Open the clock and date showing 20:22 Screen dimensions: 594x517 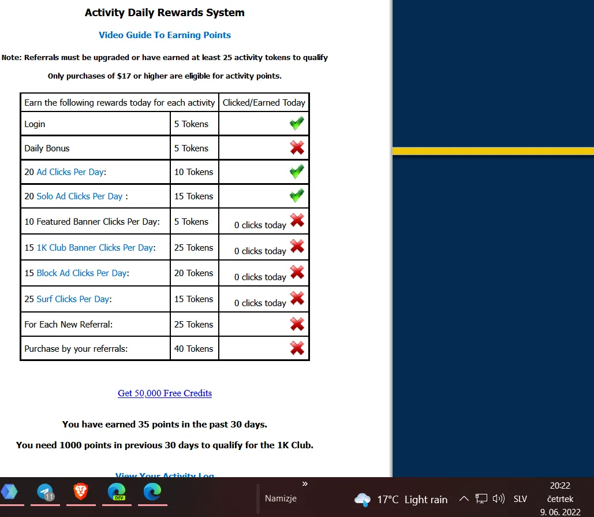561,499
